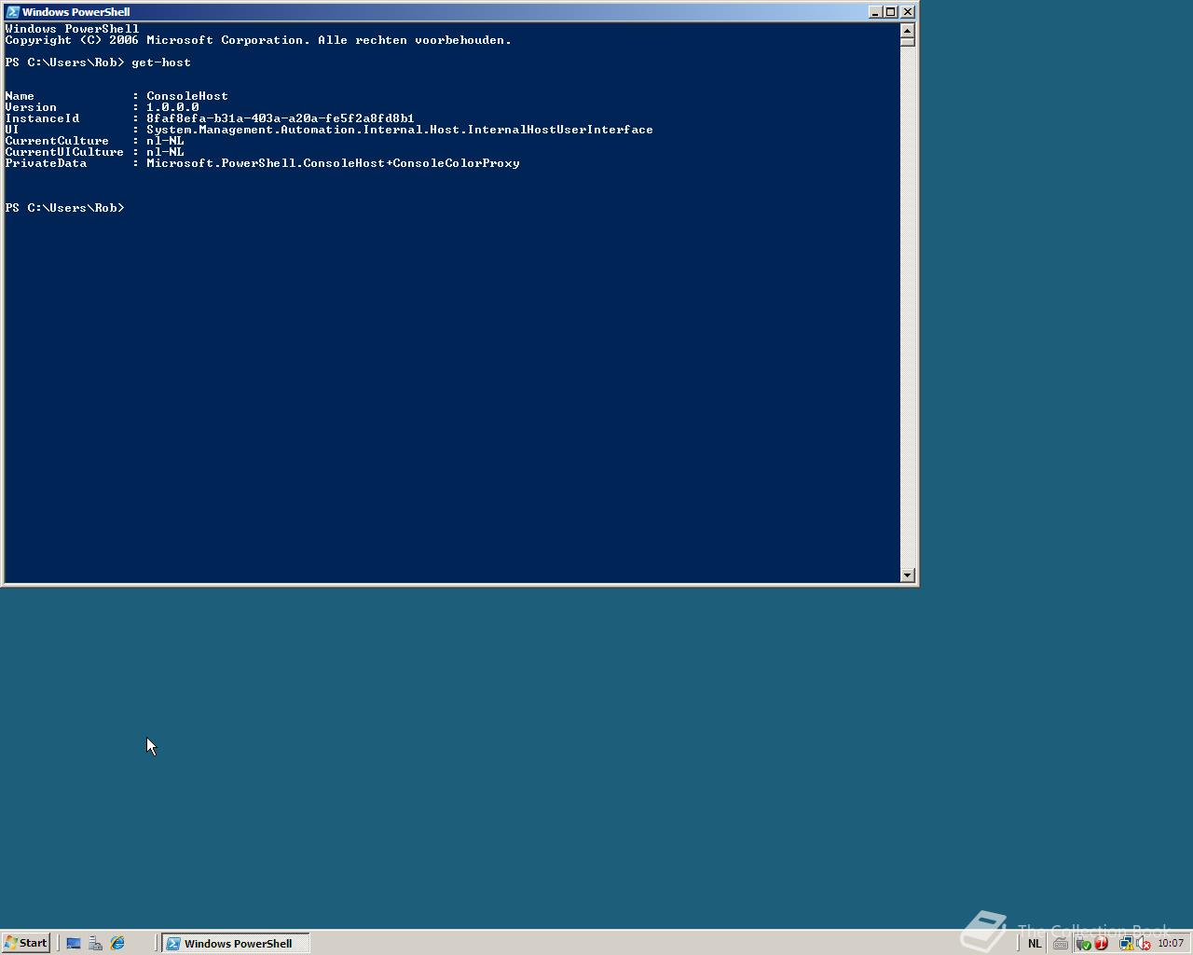Click the Show Desktop quick launch icon
This screenshot has width=1193, height=955.
pyautogui.click(x=73, y=943)
